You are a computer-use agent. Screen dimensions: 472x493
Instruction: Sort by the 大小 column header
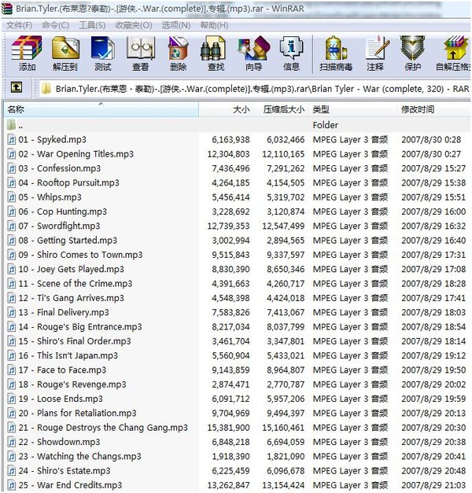coord(226,109)
